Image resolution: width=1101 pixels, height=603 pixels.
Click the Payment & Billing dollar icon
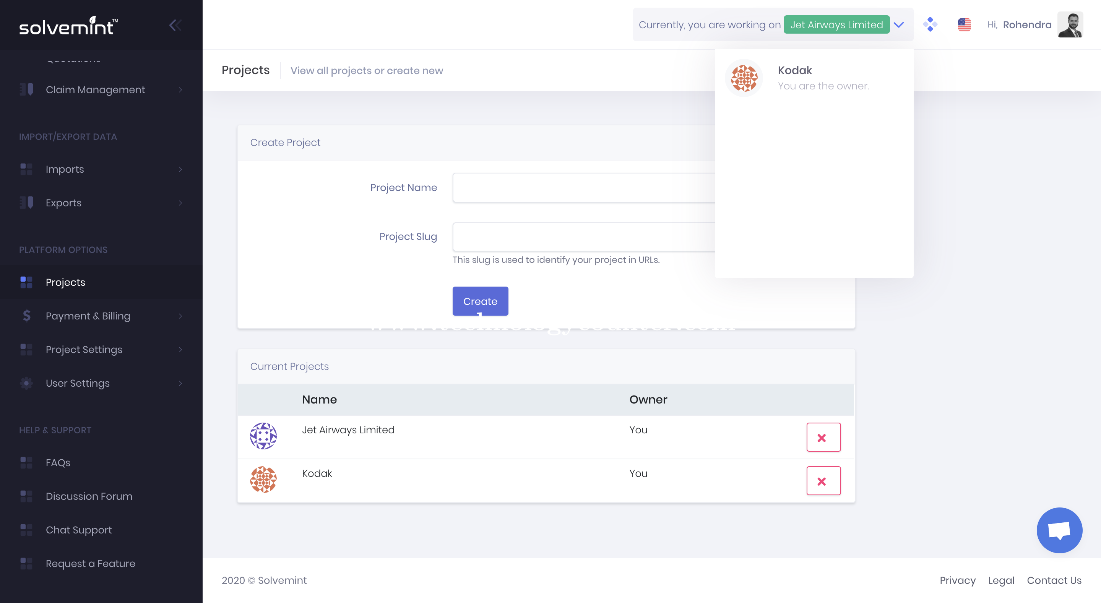26,316
